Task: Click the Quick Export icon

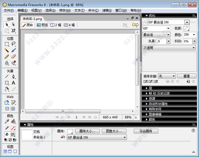Action: point(135,25)
